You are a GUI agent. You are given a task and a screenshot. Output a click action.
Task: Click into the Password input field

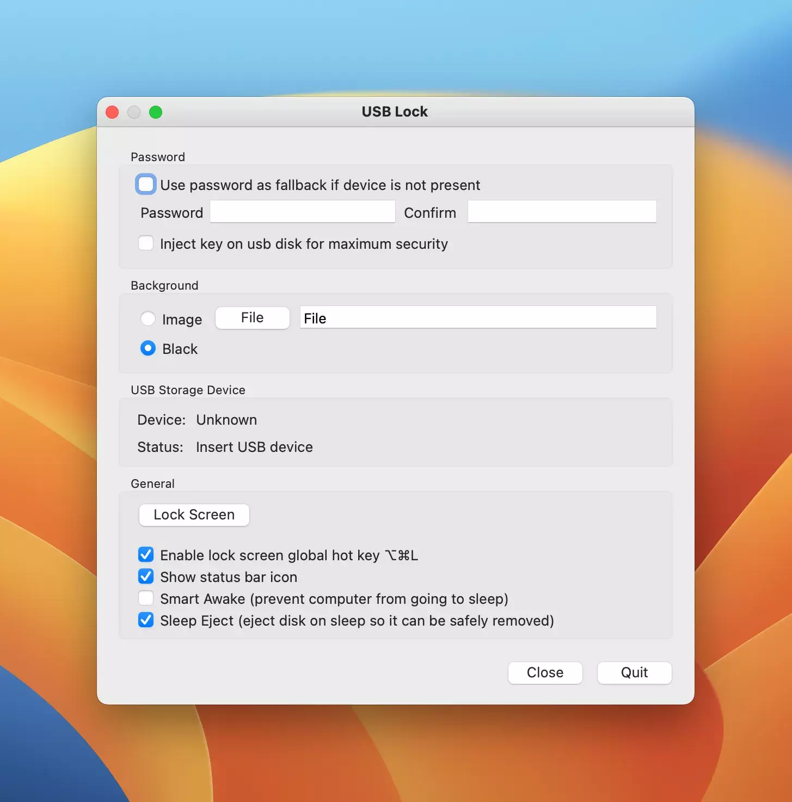(x=303, y=211)
